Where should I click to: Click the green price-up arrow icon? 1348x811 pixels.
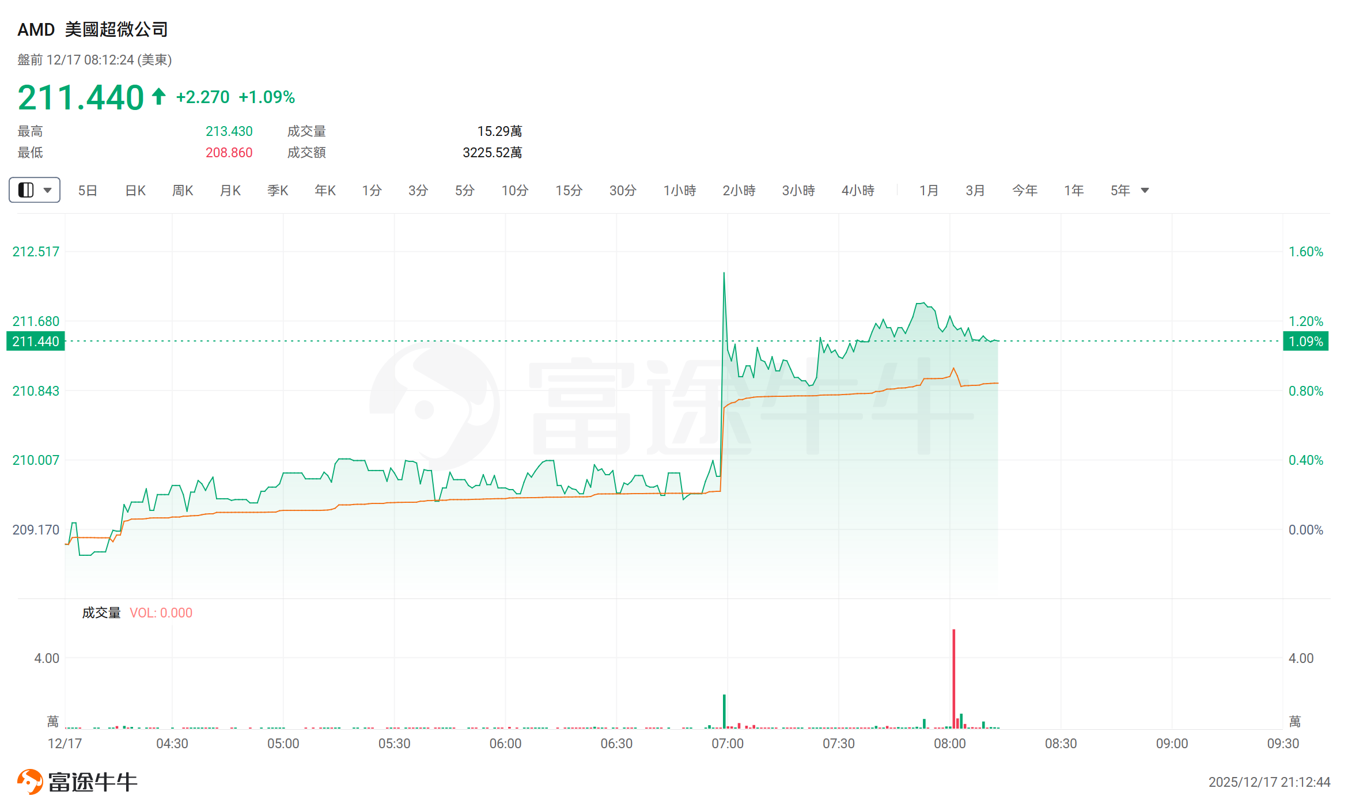[159, 96]
